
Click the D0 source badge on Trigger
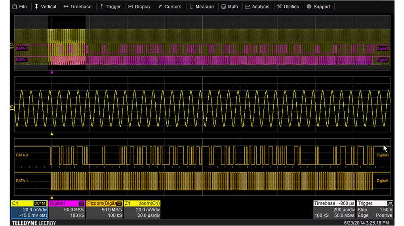(390, 203)
